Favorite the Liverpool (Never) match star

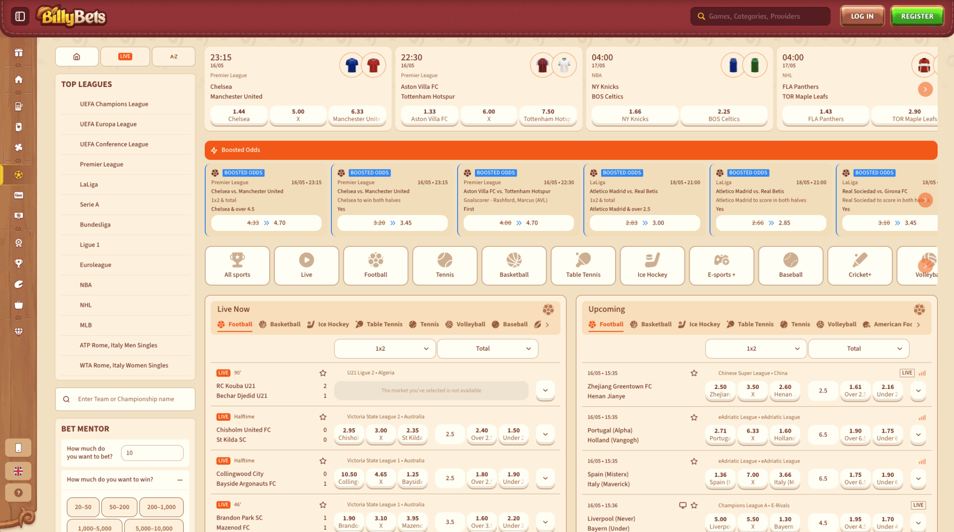pyautogui.click(x=694, y=505)
